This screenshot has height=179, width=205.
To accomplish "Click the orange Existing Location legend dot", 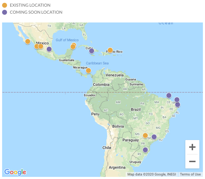I will [x=5, y=5].
